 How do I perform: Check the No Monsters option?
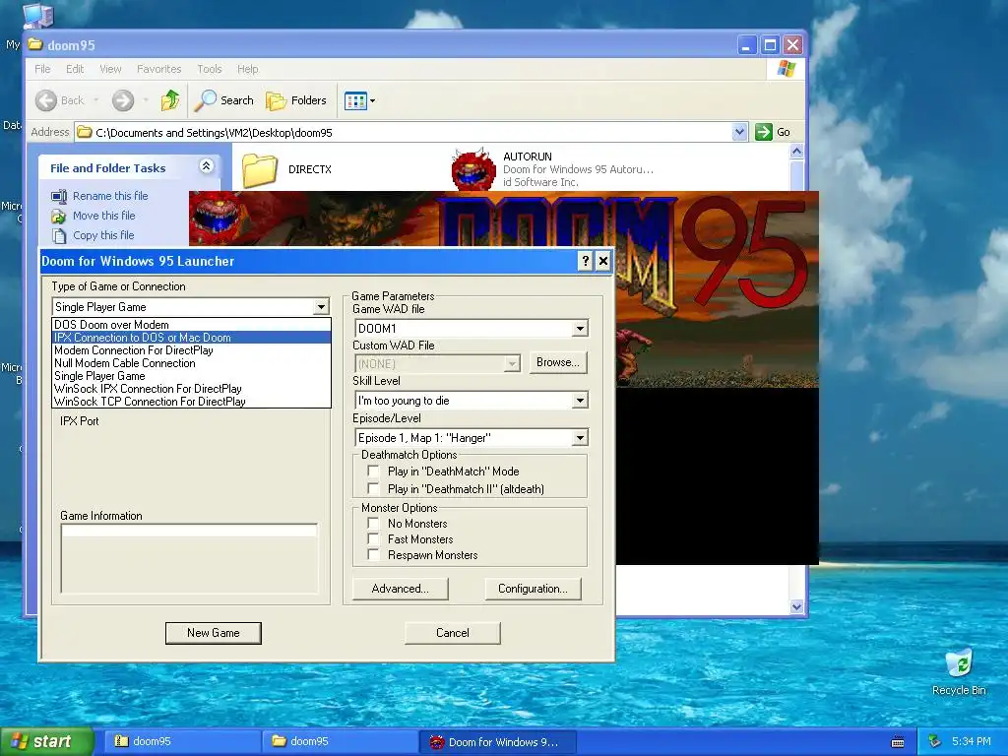373,523
